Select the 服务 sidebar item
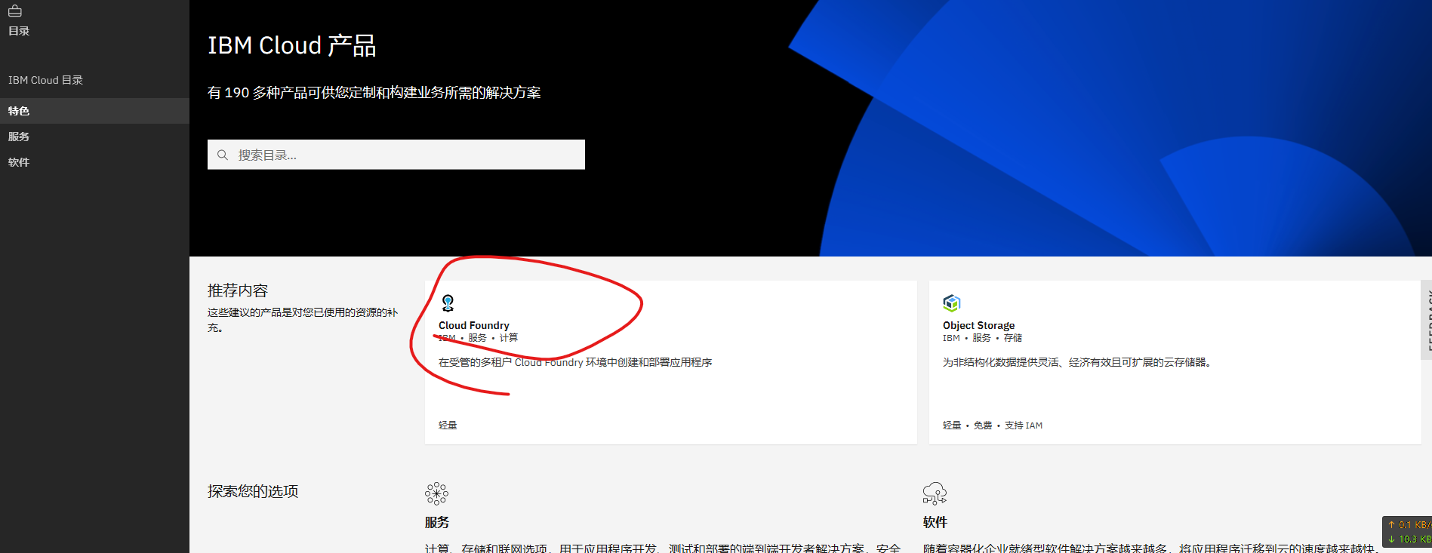The image size is (1432, 553). (94, 137)
